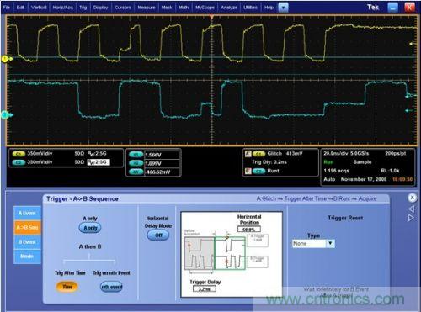Screen dimensions: 421x312
Task: Click the orange trigger position marker
Action: (211, 18)
